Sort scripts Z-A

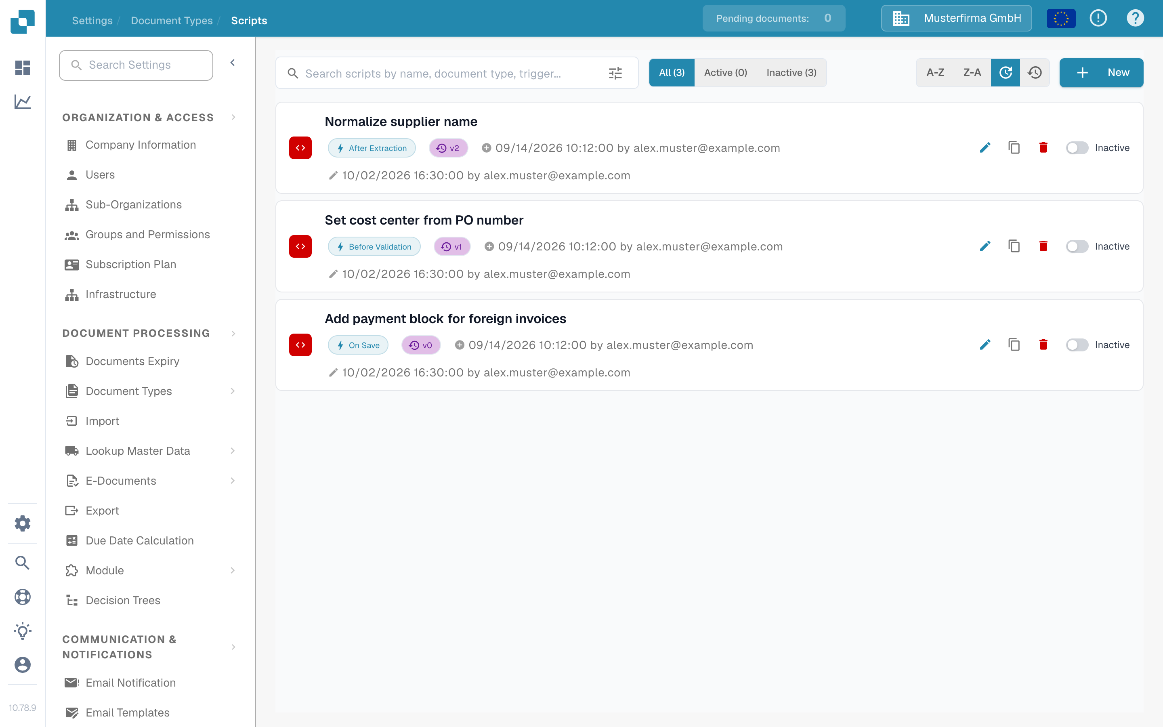972,73
